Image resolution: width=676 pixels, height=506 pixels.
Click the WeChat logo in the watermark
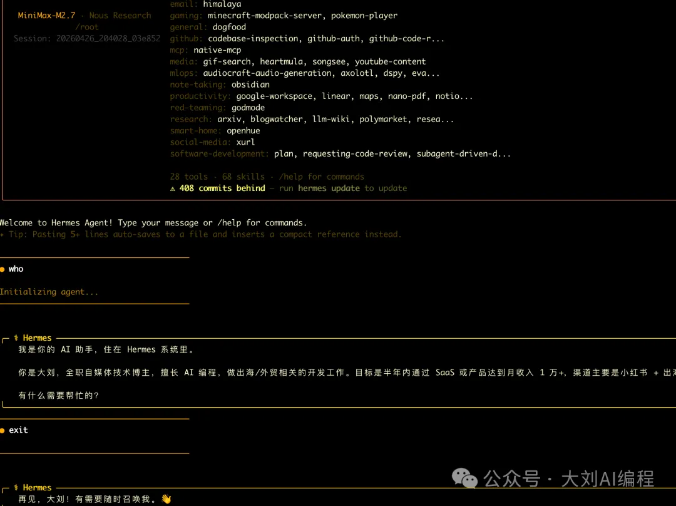tap(464, 479)
